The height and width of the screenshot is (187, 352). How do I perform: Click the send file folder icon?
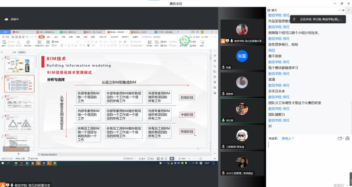(340, 138)
